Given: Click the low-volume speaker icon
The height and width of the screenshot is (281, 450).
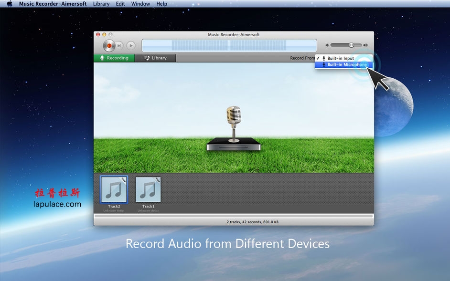Looking at the screenshot, I should click(x=327, y=45).
